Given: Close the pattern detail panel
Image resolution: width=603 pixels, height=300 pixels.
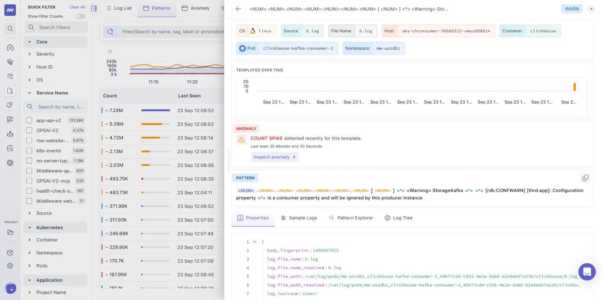Looking at the screenshot, I should [591, 9].
